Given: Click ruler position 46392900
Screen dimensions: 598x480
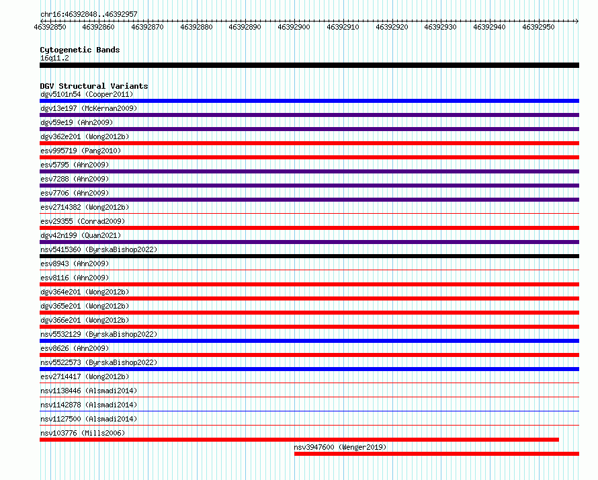Looking at the screenshot, I should coord(294,27).
